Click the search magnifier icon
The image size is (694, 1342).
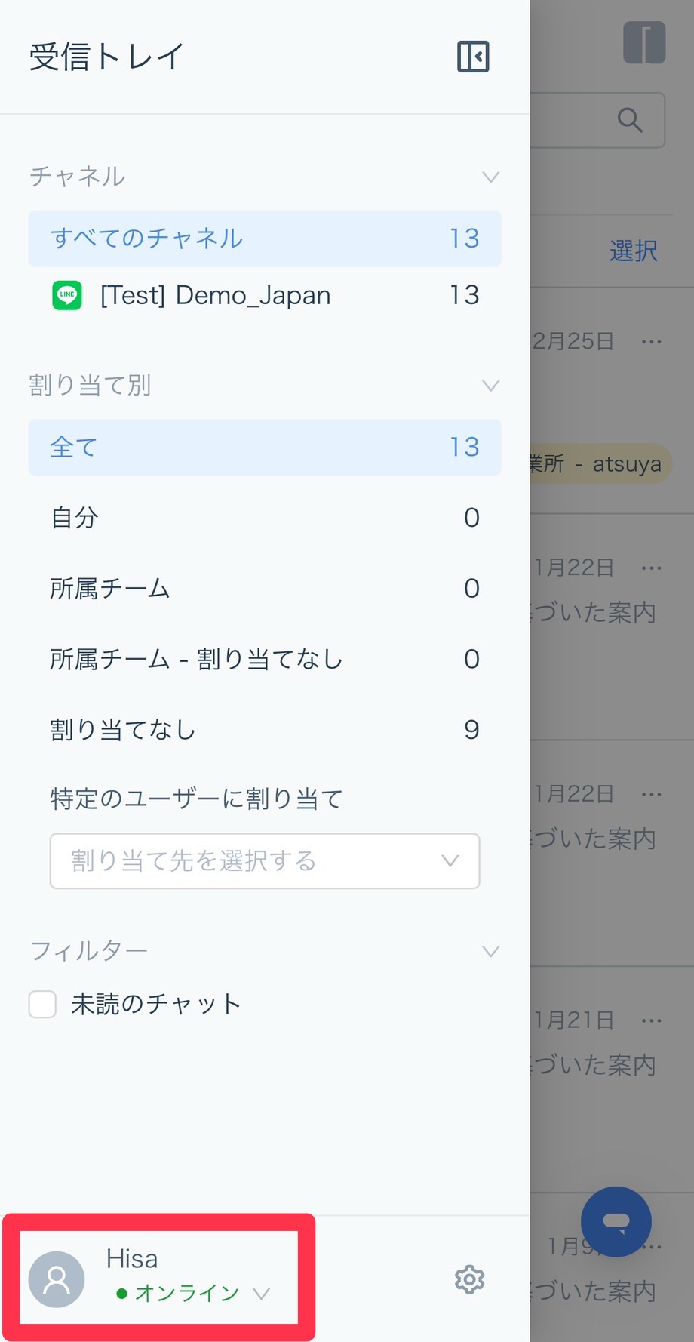point(630,120)
